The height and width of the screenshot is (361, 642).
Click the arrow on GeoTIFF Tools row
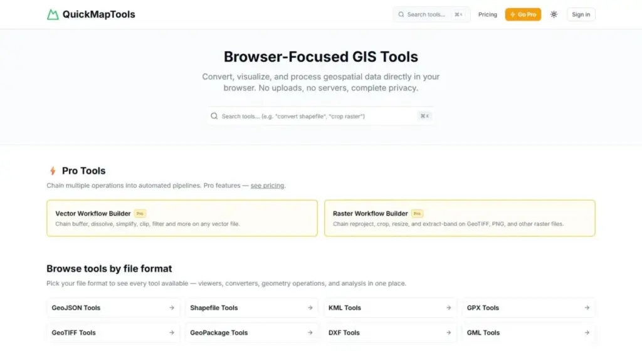(x=172, y=333)
